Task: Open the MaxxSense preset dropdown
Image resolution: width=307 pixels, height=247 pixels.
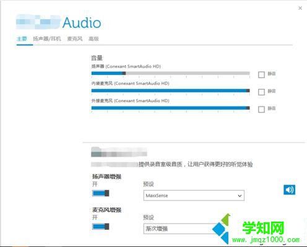Action: pos(194,196)
